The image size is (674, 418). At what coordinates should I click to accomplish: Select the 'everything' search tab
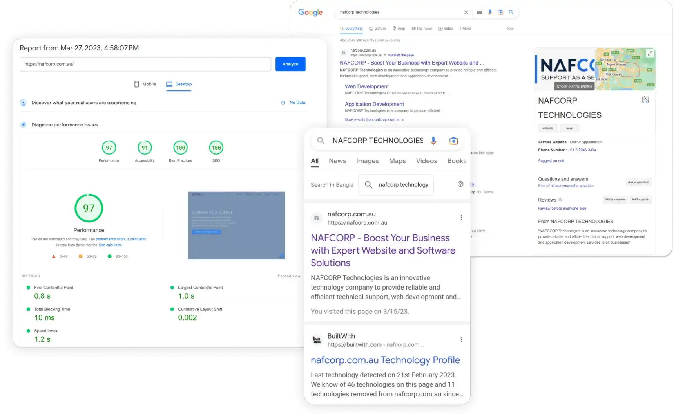tap(351, 29)
